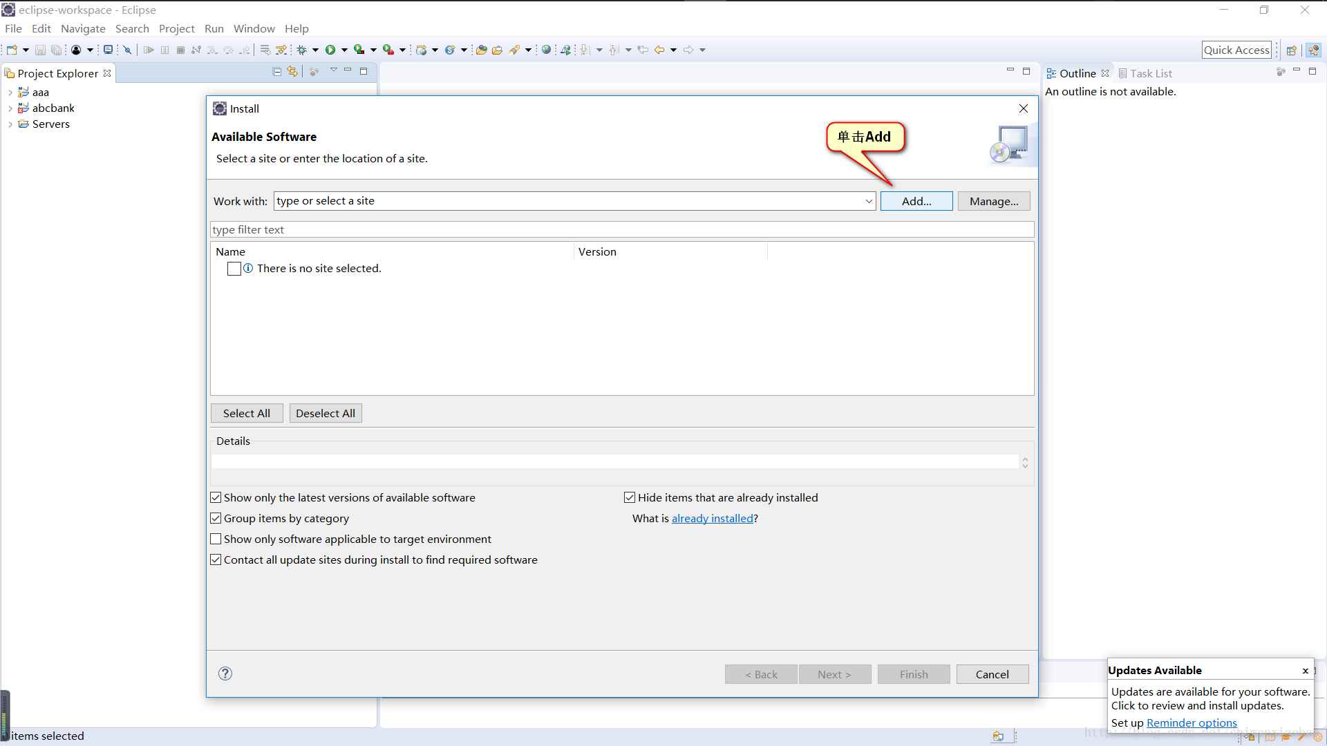The width and height of the screenshot is (1327, 746).
Task: Click the Save toolbar icon
Action: tap(40, 50)
